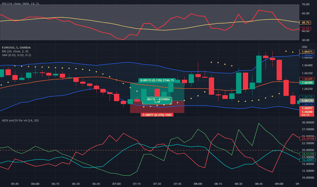Select the SAR (0.02, 0.02, 0.2) indicator legend

point(17,55)
